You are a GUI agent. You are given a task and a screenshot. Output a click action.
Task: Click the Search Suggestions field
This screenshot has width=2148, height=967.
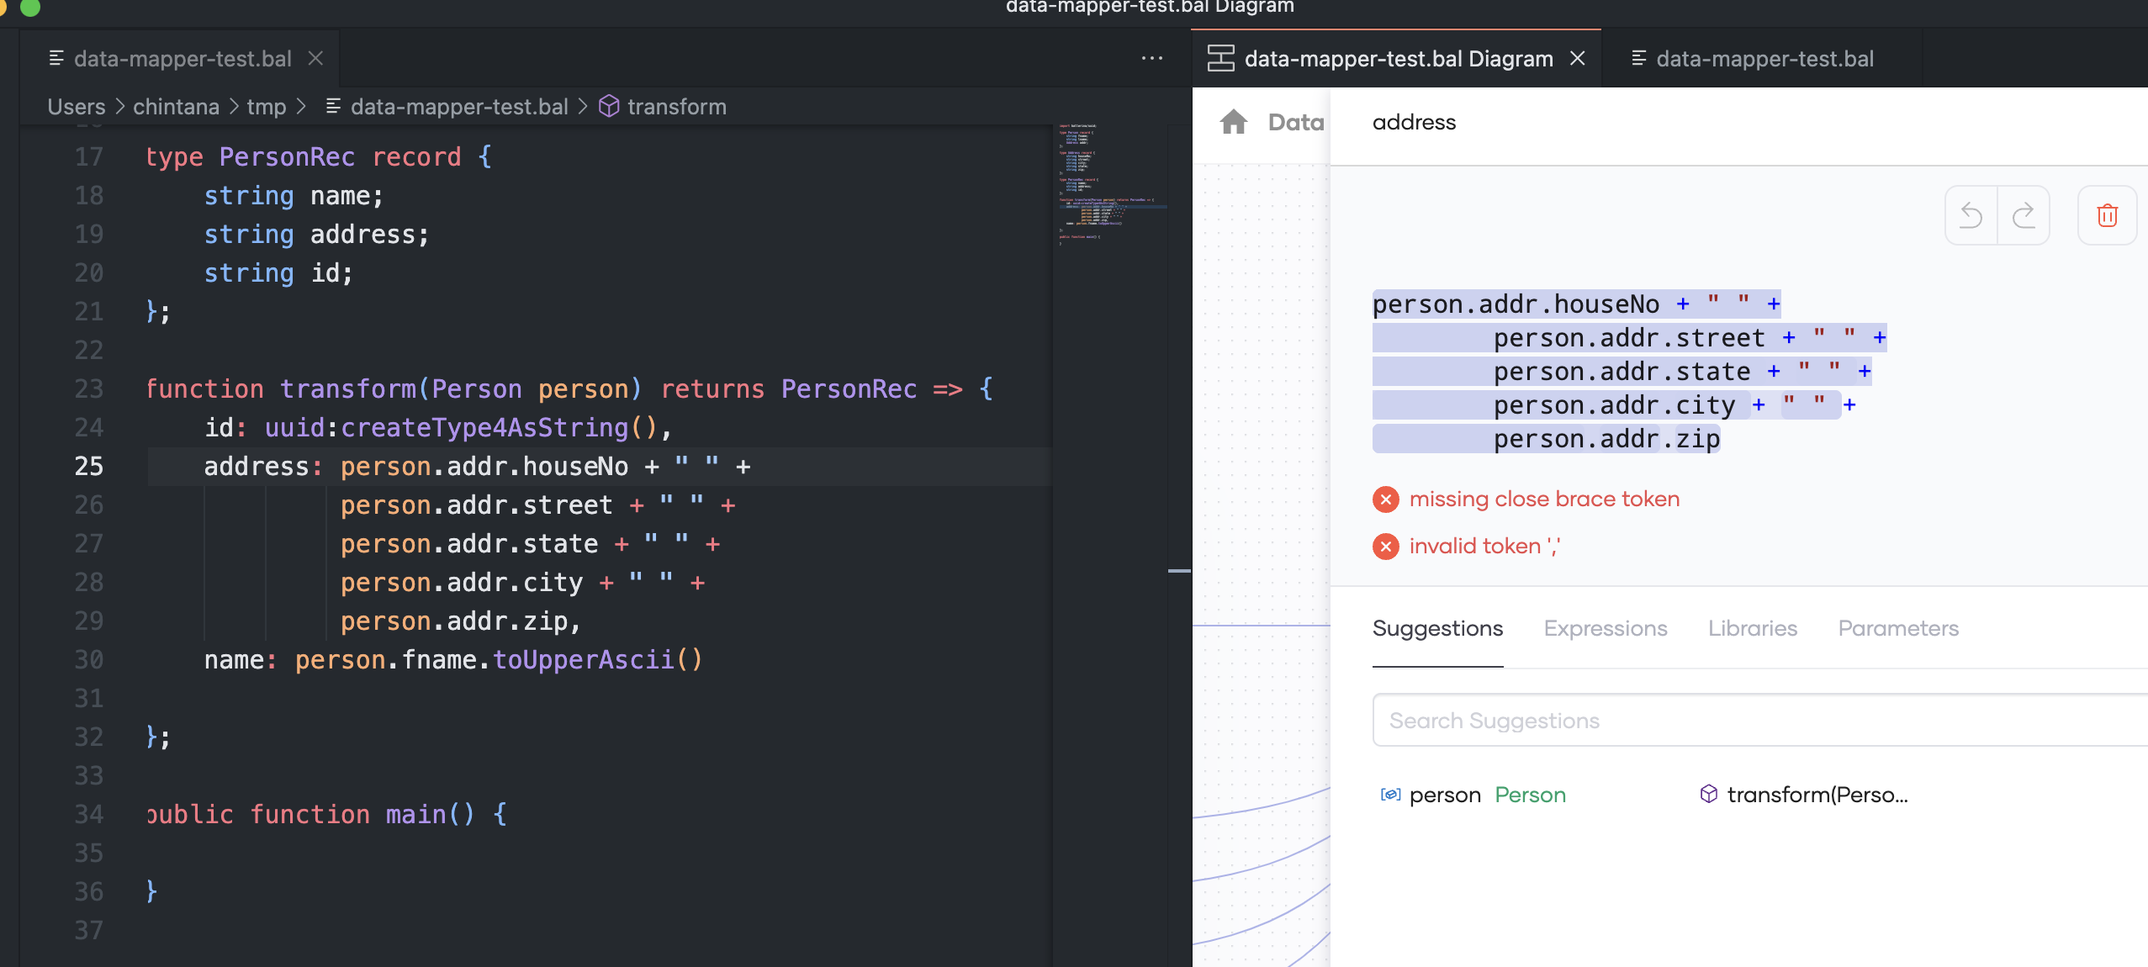point(1682,720)
